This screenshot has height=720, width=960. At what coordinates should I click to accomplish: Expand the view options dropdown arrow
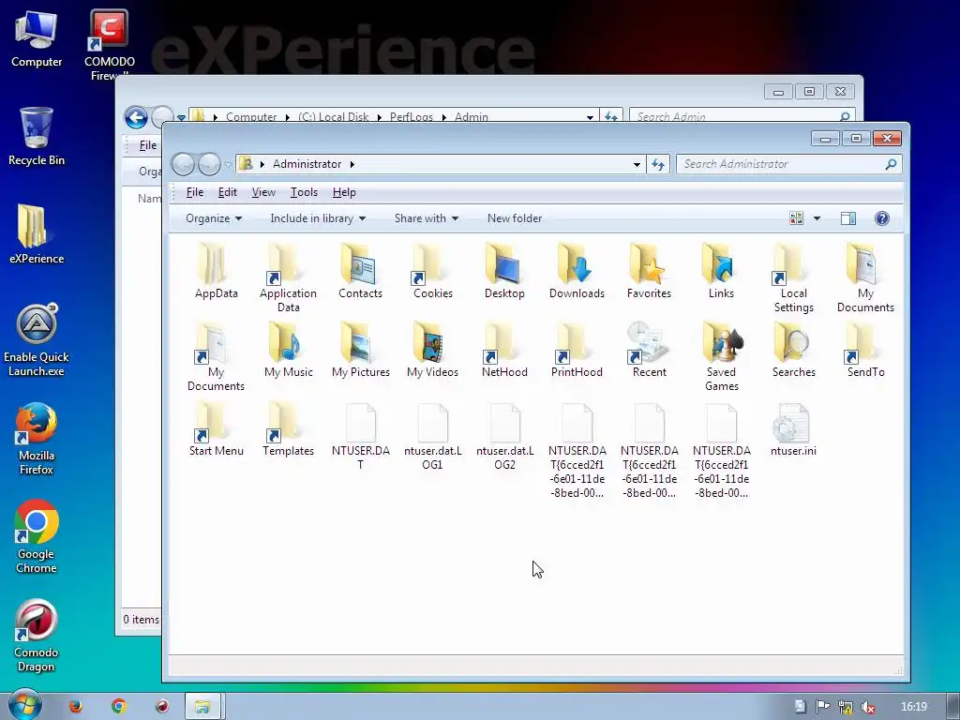pos(817,218)
